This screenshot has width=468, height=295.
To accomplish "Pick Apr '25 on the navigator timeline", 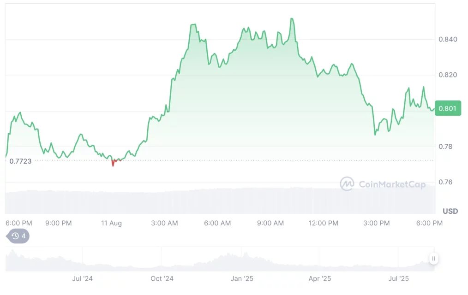I will (320, 279).
